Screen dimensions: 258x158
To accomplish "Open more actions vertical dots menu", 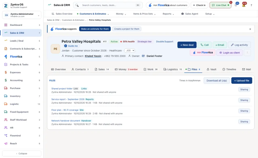I will 247,53.
